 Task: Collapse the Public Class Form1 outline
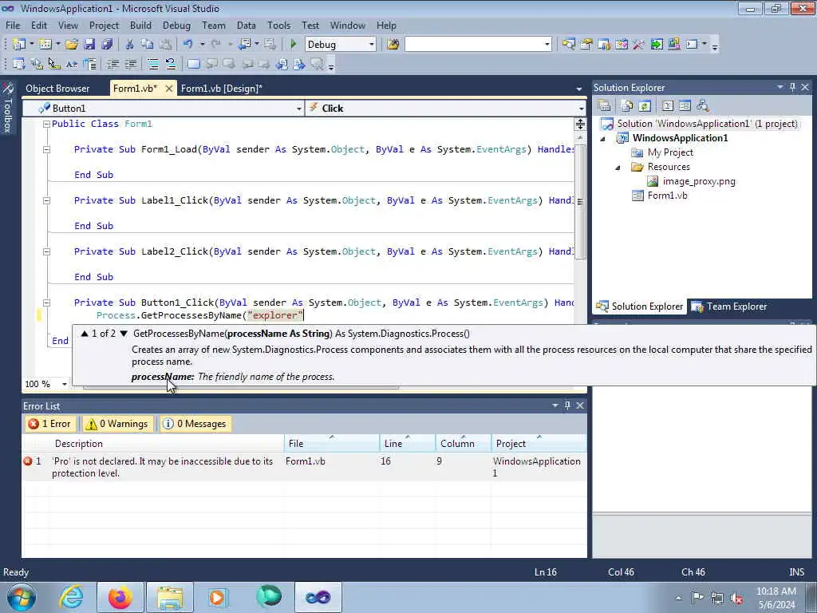point(46,124)
